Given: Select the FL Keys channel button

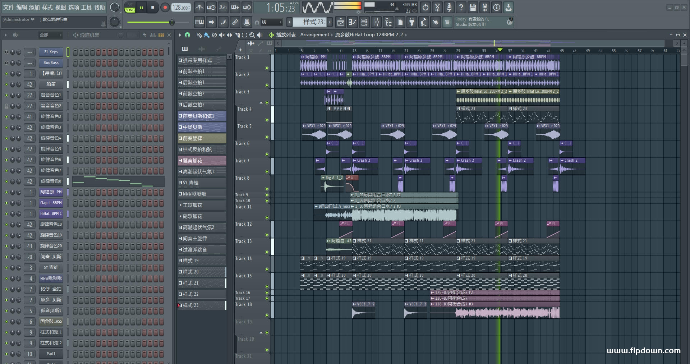Looking at the screenshot, I should pyautogui.click(x=51, y=52).
